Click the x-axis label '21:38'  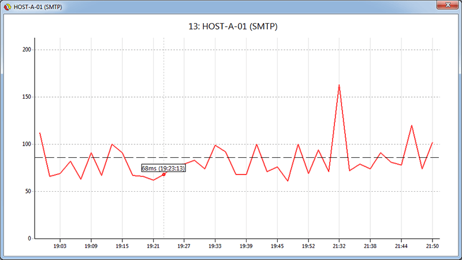[370, 246]
